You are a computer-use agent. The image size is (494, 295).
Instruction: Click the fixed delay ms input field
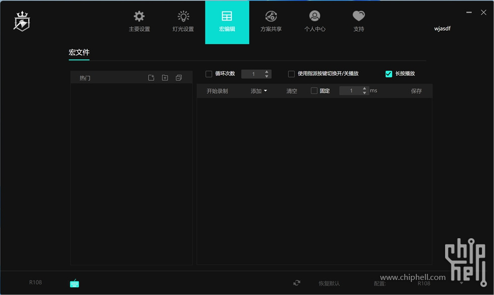351,91
